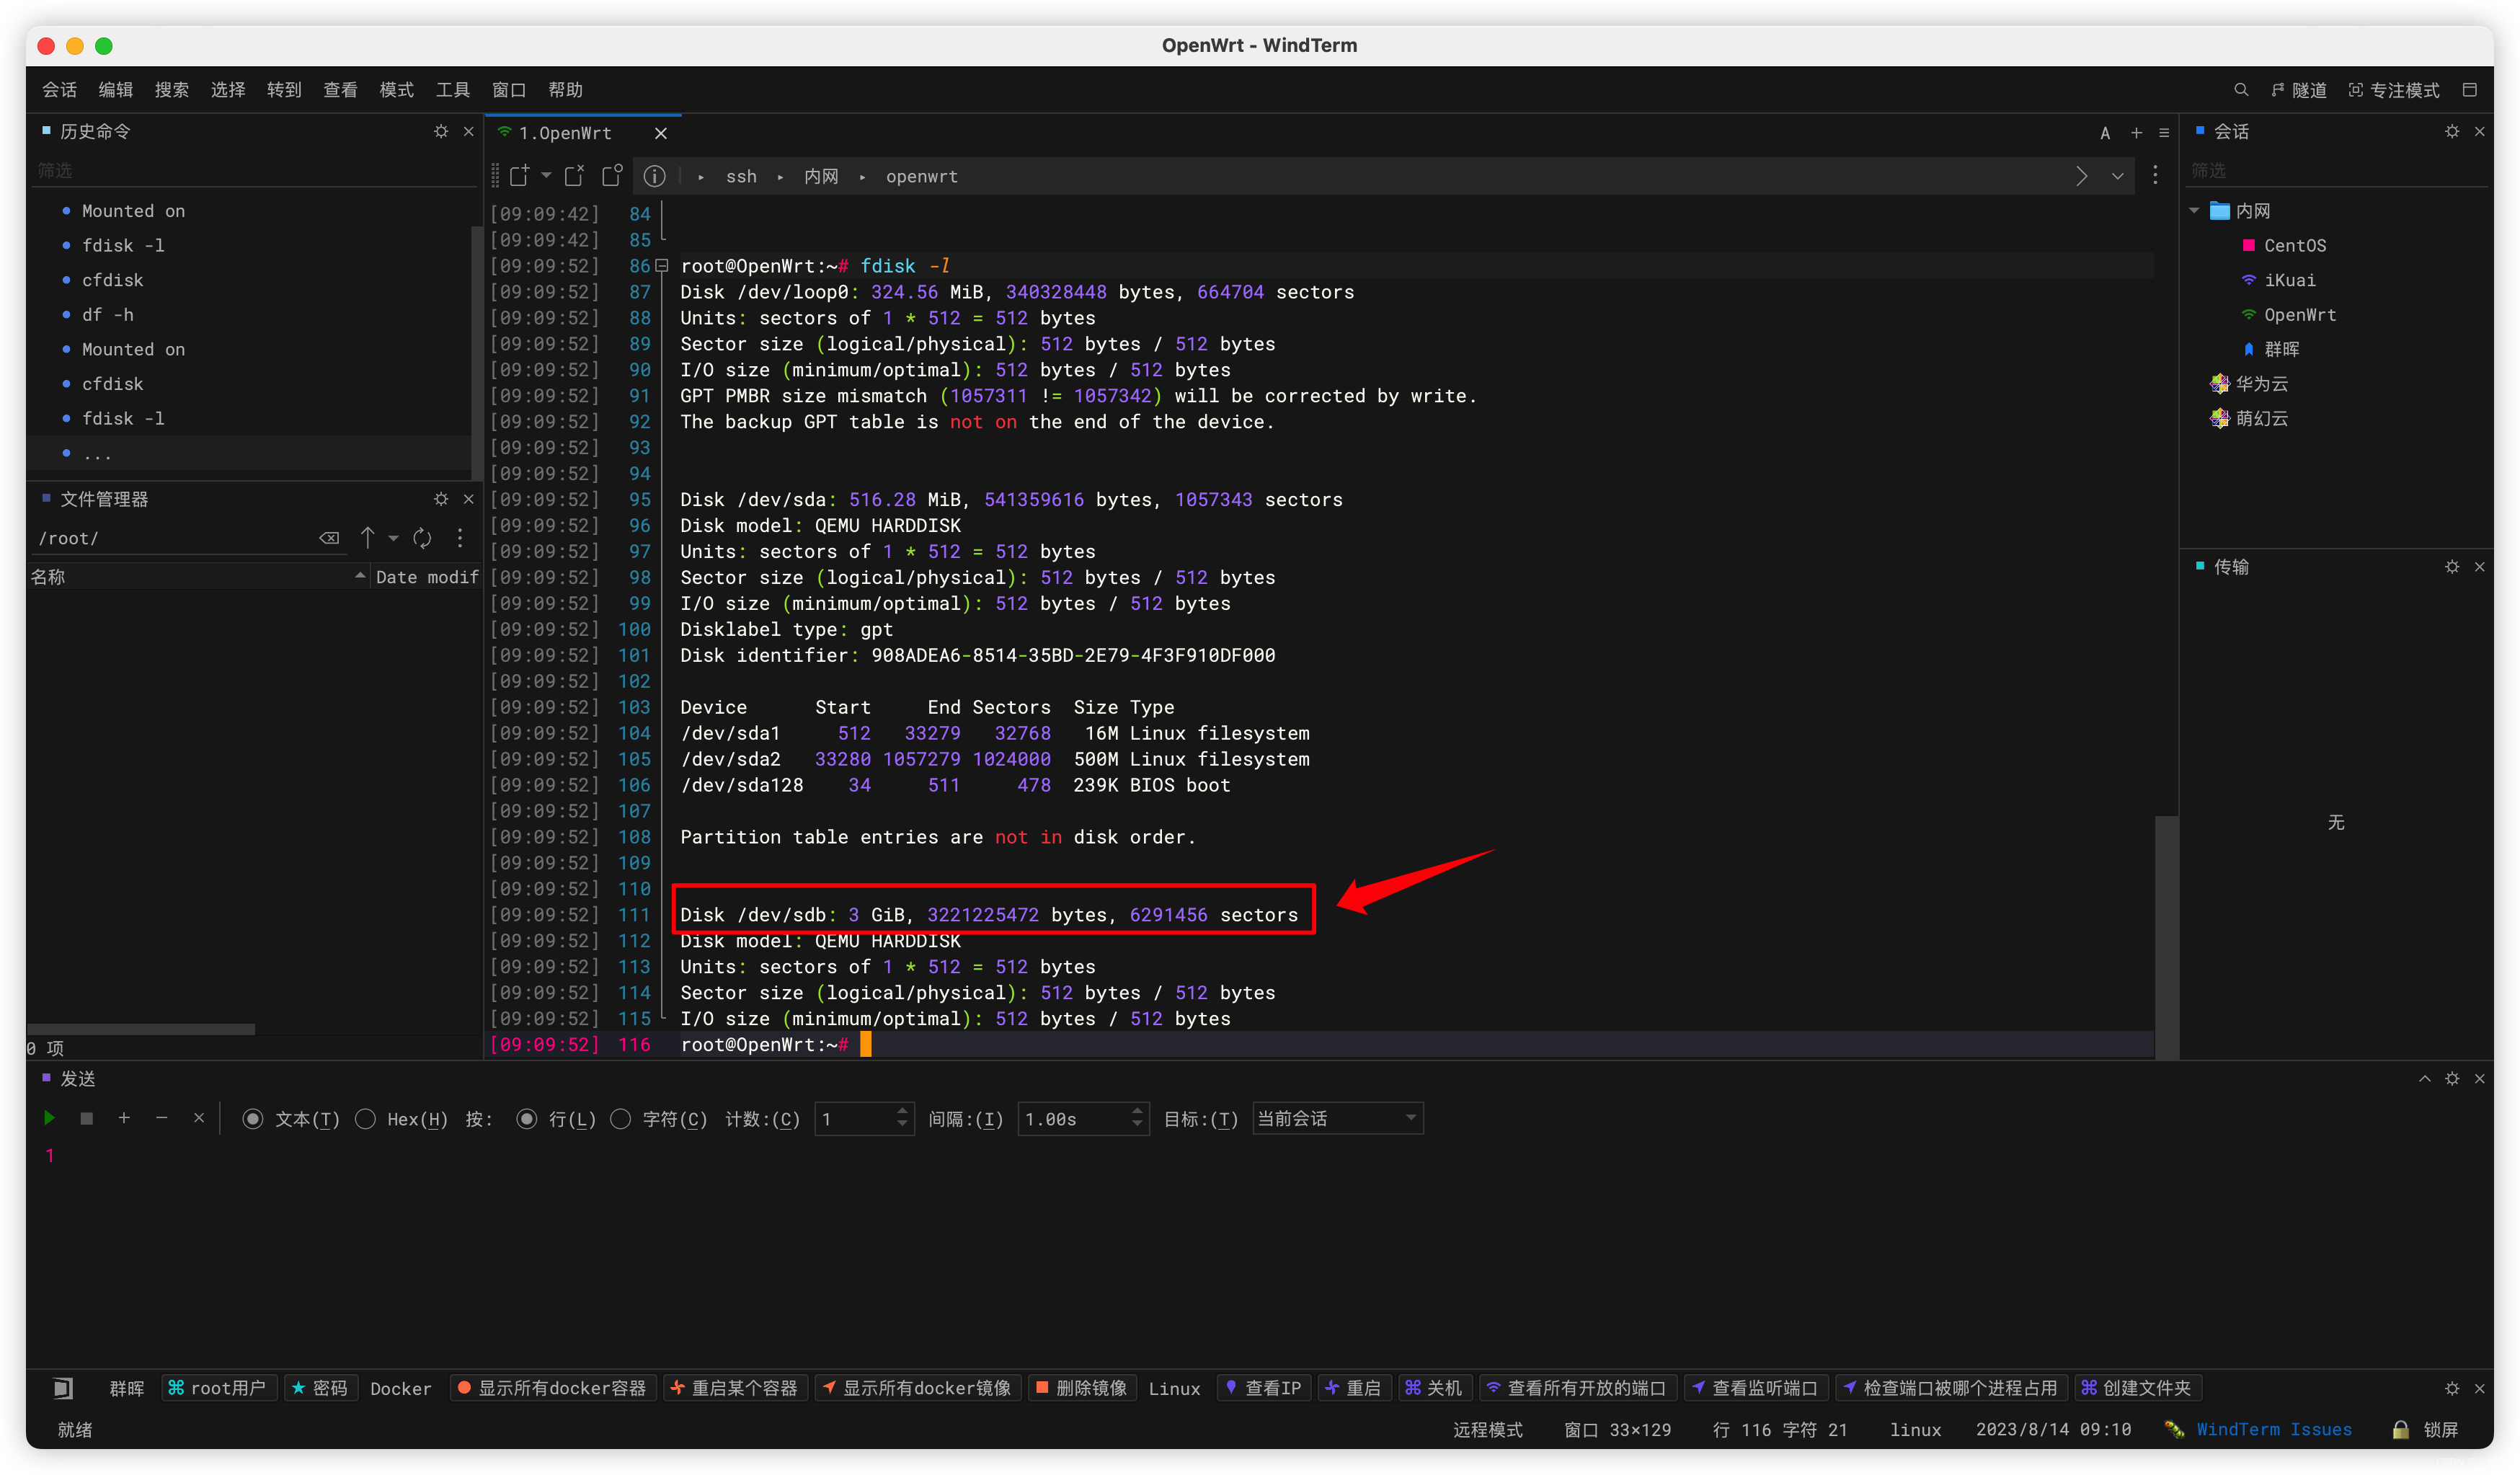The image size is (2520, 1475).
Task: Click the 查看IP quick command button
Action: tap(1263, 1388)
